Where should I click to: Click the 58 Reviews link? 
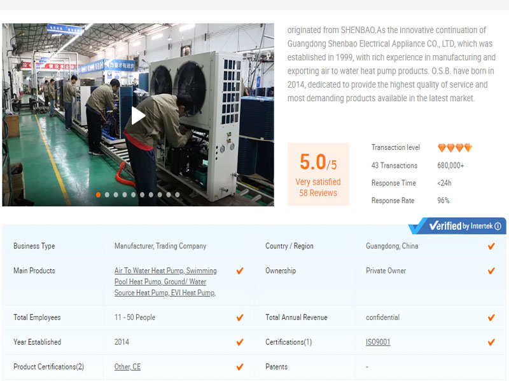pyautogui.click(x=318, y=190)
